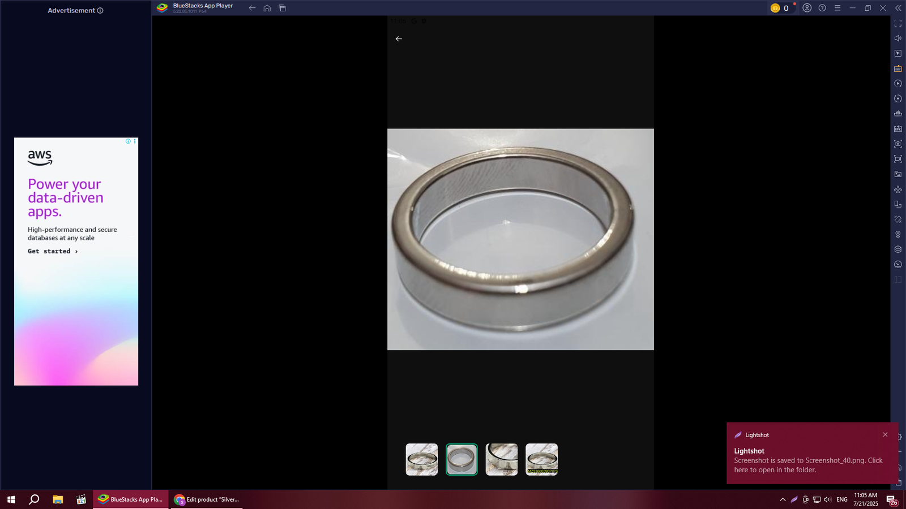Open BlueStacks recent apps view
This screenshot has width=906, height=509.
click(x=282, y=8)
